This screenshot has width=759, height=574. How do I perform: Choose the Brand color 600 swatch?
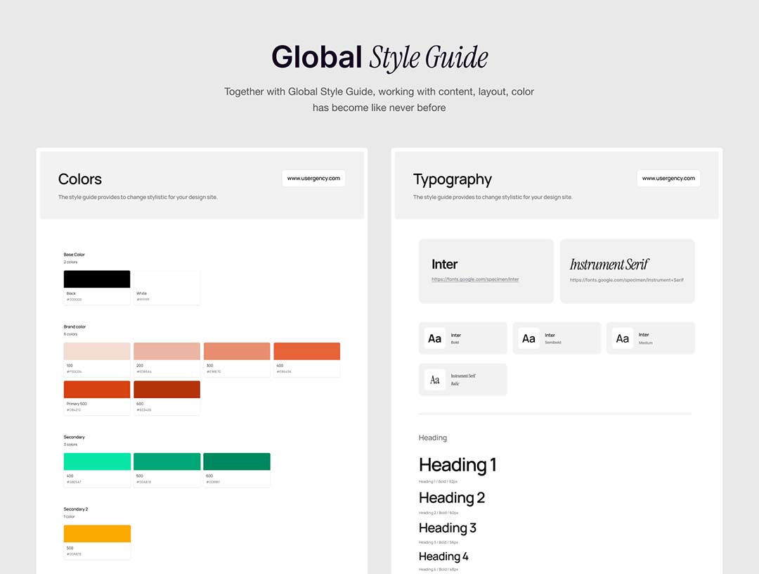[x=167, y=390]
